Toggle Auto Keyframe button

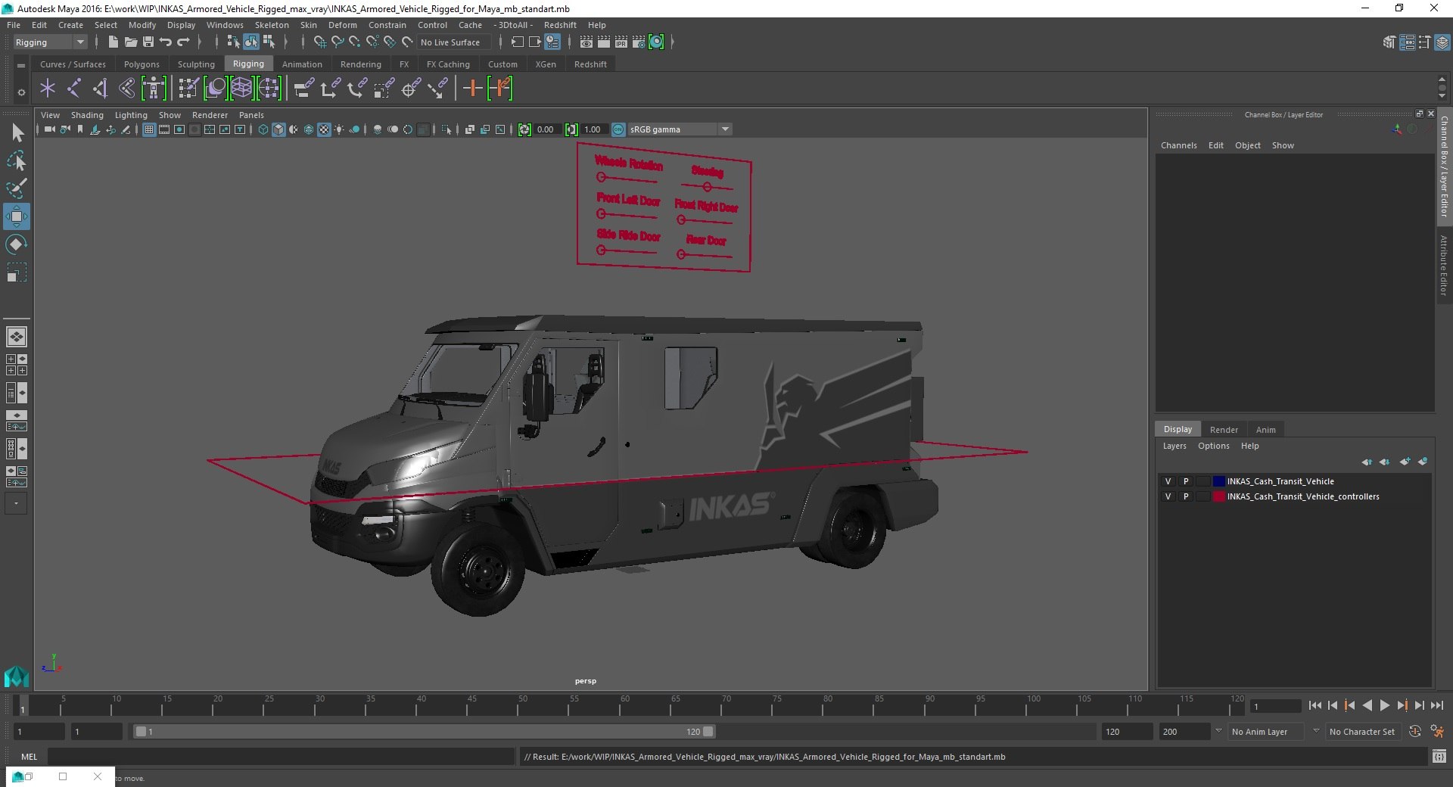[x=1415, y=732]
